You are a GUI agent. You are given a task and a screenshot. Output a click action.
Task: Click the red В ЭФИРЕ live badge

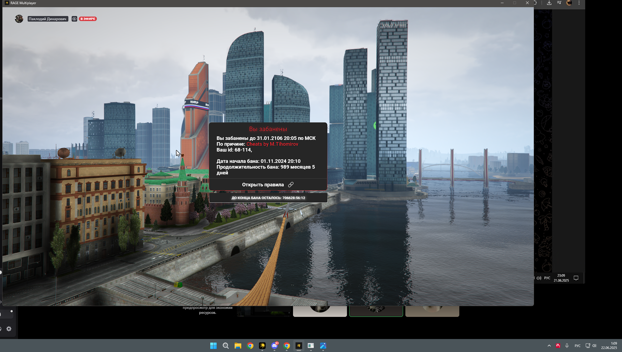tap(88, 19)
